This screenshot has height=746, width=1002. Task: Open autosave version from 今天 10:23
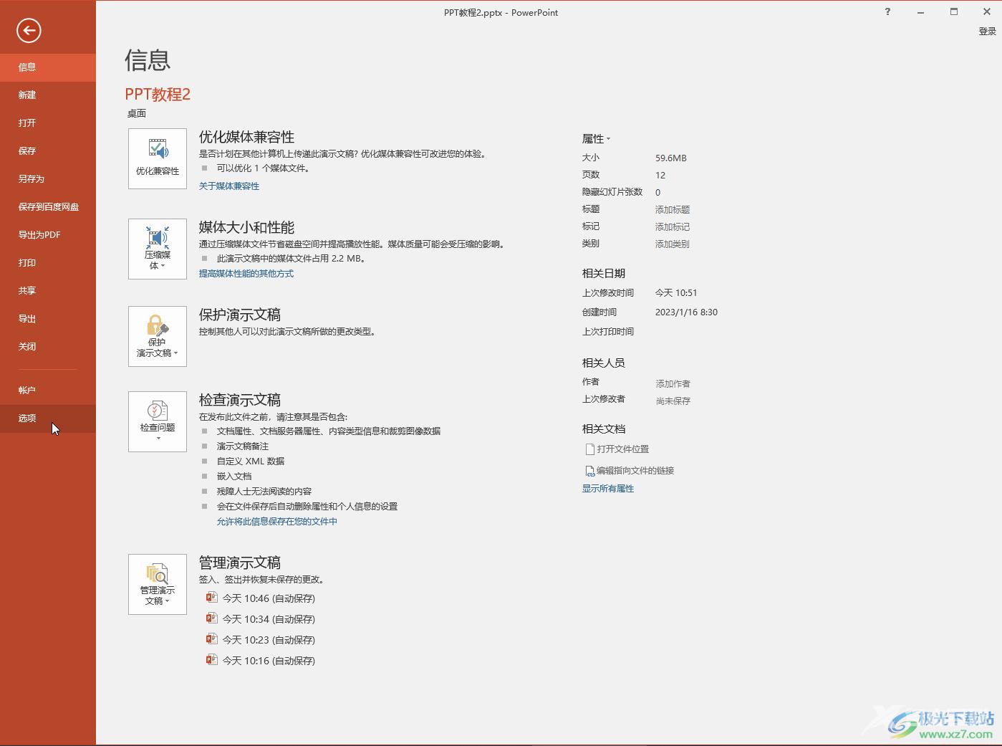coord(261,640)
